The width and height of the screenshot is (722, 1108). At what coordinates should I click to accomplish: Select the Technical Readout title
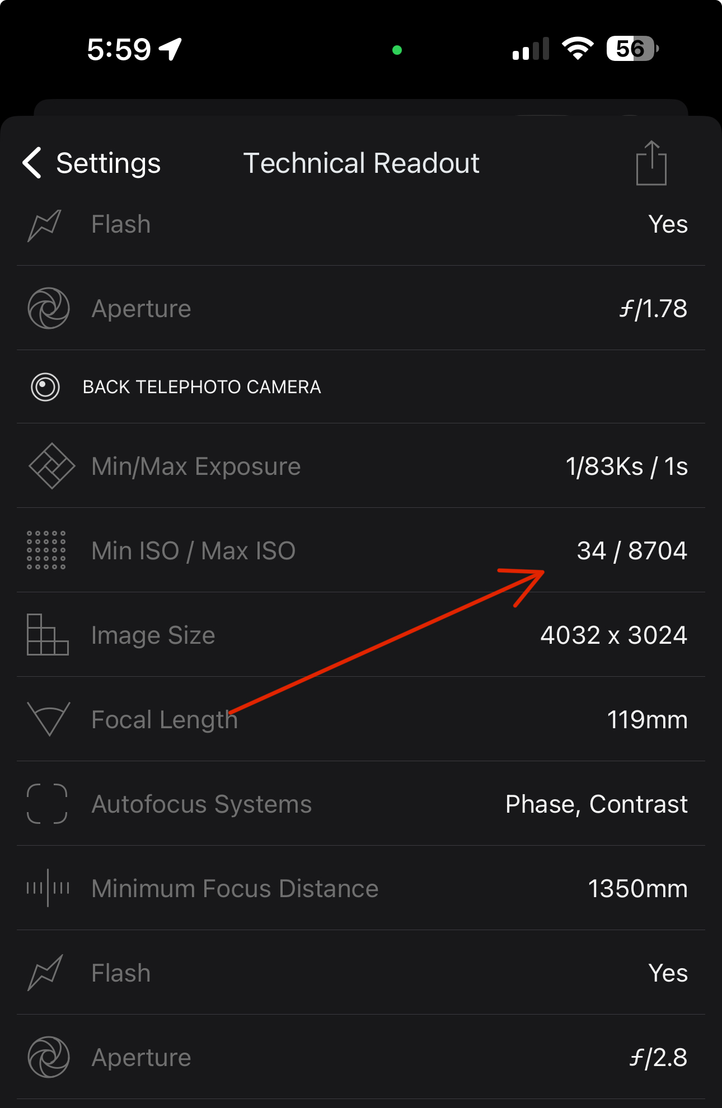click(361, 163)
